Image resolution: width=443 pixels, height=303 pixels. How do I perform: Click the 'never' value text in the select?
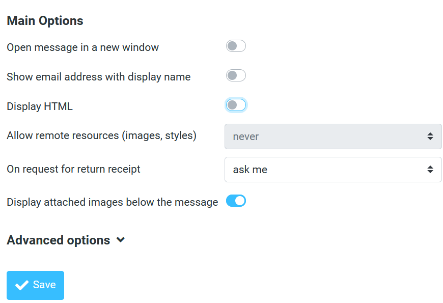246,136
